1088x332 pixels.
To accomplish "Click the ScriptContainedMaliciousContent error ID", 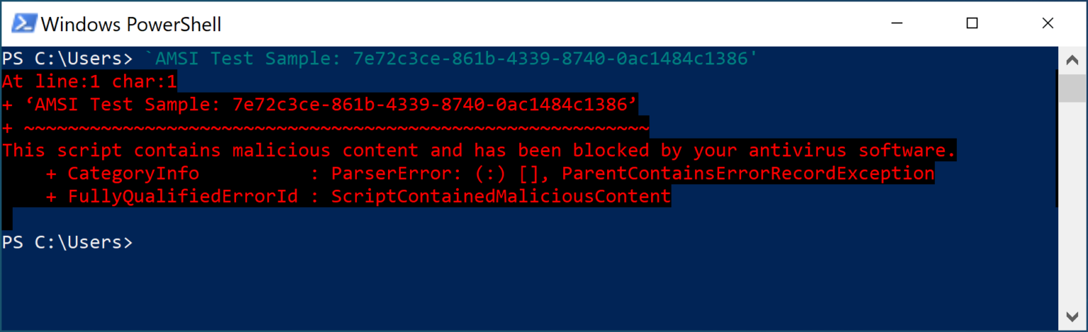I will click(x=501, y=197).
